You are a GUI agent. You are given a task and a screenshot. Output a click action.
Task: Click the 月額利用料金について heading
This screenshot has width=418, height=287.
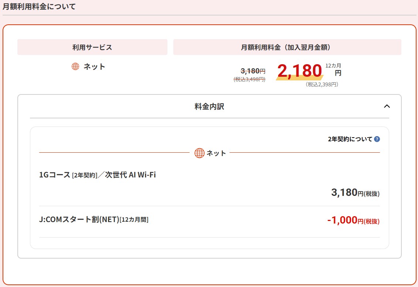coord(39,7)
